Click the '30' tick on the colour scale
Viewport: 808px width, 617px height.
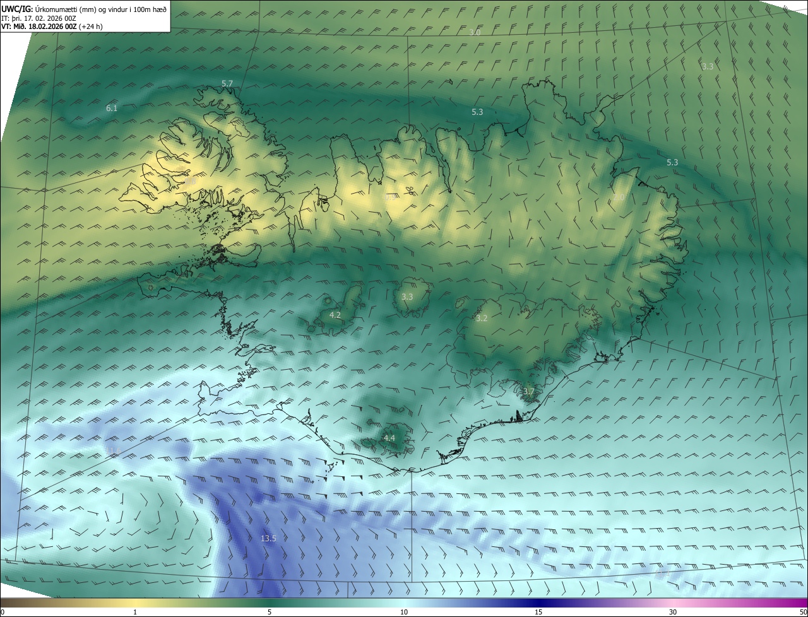pyautogui.click(x=673, y=612)
